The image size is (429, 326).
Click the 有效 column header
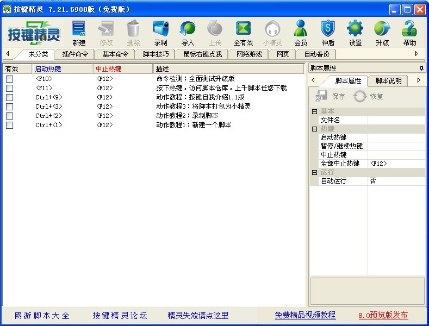(x=17, y=68)
